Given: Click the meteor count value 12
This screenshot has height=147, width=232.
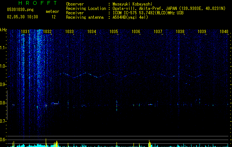Looking at the screenshot, I should click(x=53, y=17).
